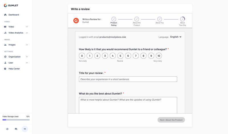Select recommendation rating 6
228x134 pixels.
pyautogui.click(x=128, y=56)
